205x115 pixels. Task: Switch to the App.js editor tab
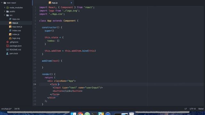[x=53, y=3]
